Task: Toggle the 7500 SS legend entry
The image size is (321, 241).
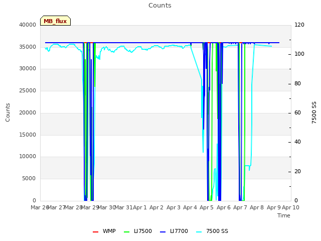Action: (212, 231)
